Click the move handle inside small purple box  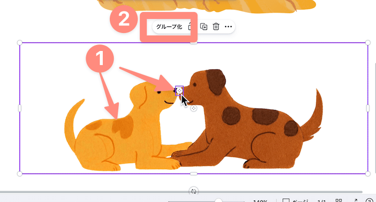tap(179, 90)
